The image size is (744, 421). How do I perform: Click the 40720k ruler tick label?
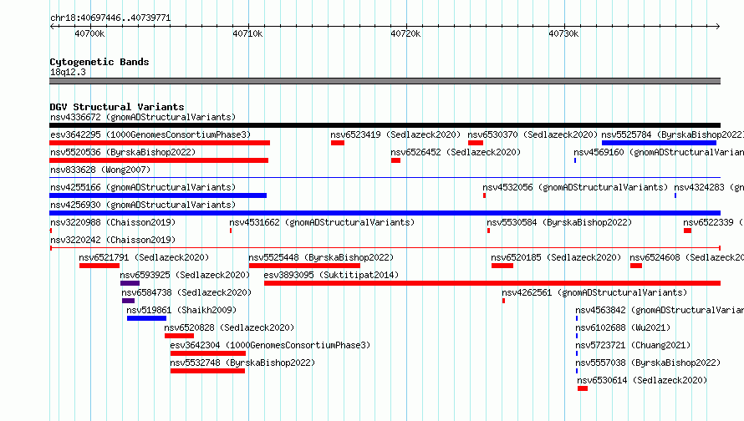pyautogui.click(x=405, y=33)
